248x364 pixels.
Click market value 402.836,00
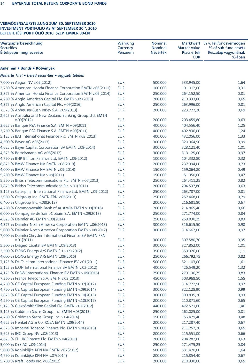[191, 131]
